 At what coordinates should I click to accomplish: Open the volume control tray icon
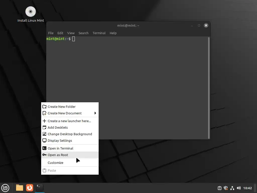239,188
